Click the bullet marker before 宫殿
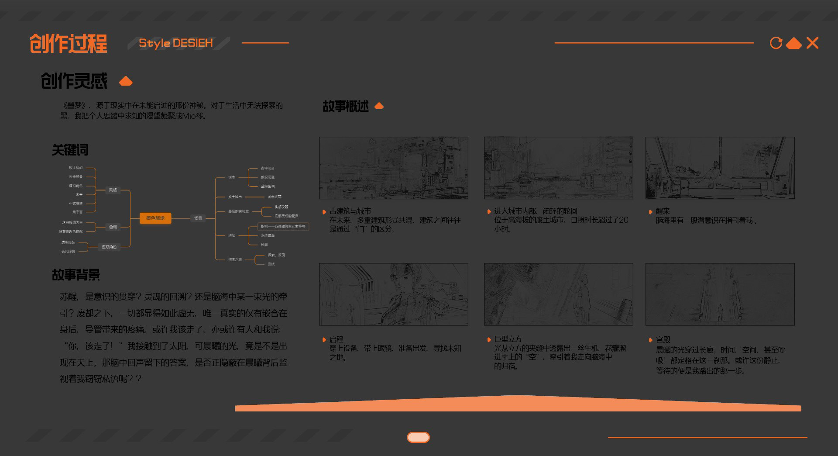The height and width of the screenshot is (456, 838). [x=650, y=339]
